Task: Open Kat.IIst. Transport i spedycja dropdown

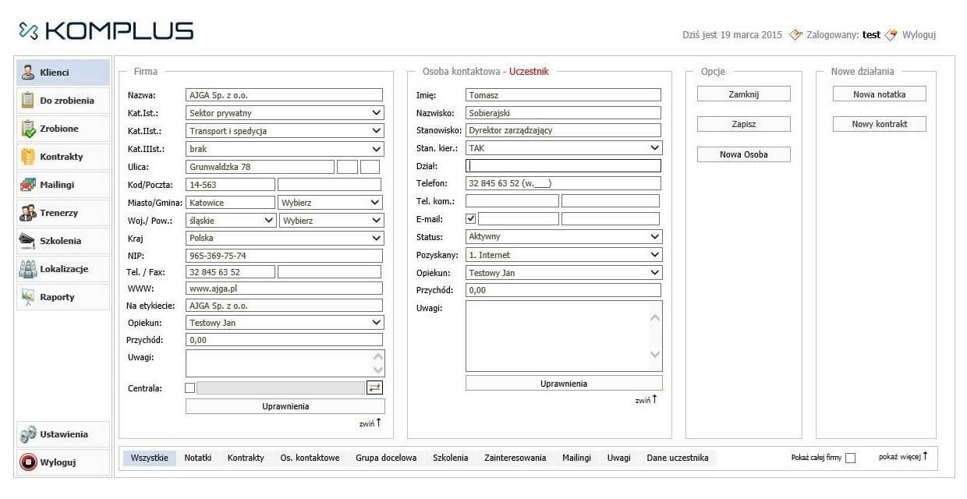Action: pyautogui.click(x=285, y=131)
